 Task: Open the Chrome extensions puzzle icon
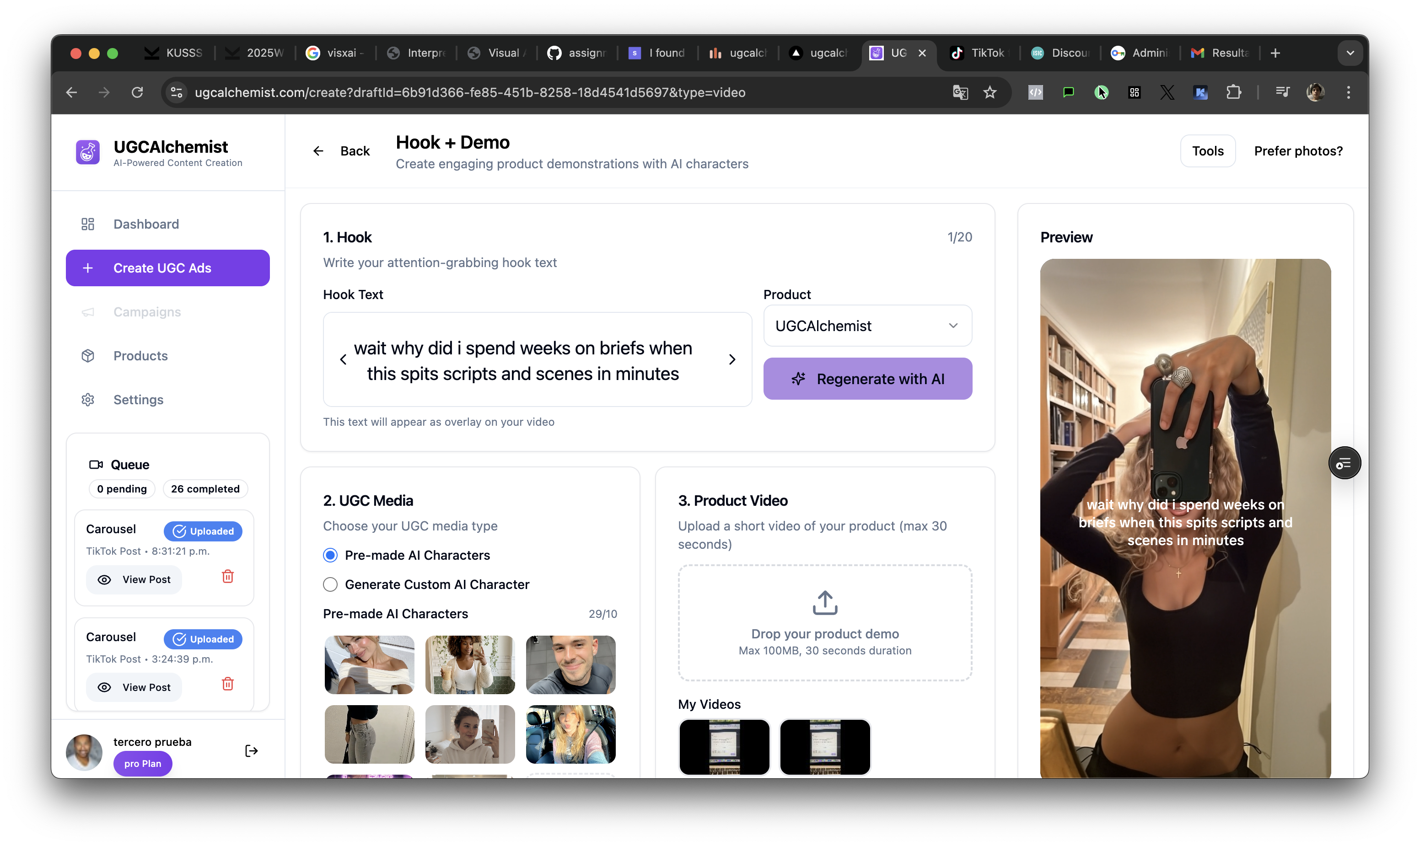pyautogui.click(x=1233, y=92)
